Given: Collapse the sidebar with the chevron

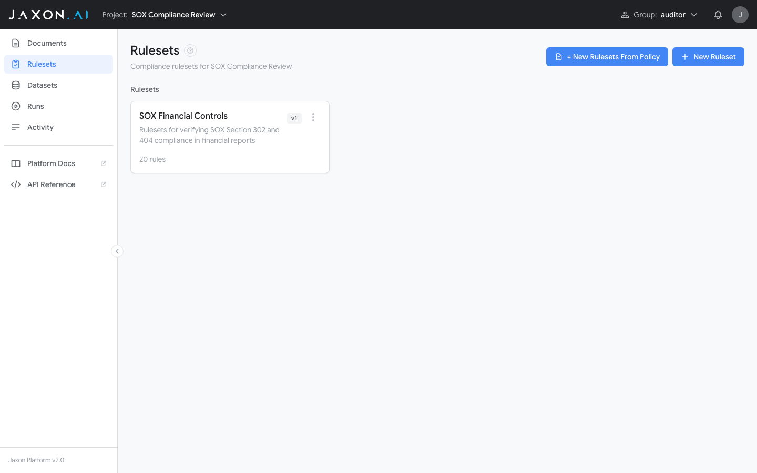Looking at the screenshot, I should 117,251.
